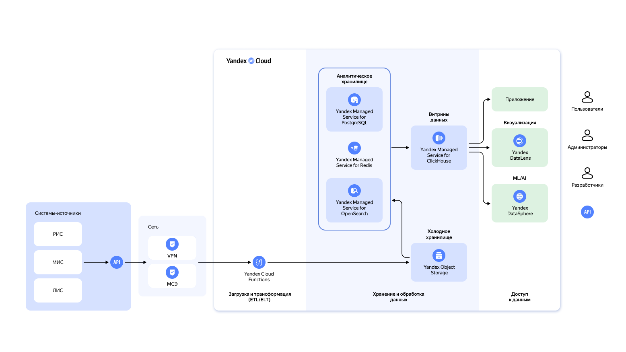Click the МСЭ shield icon

click(172, 272)
